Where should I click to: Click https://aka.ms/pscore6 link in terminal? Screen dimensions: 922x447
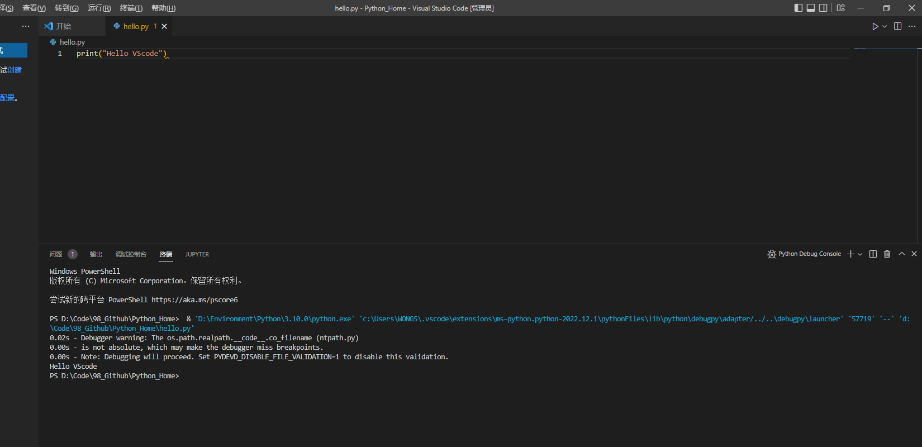194,299
